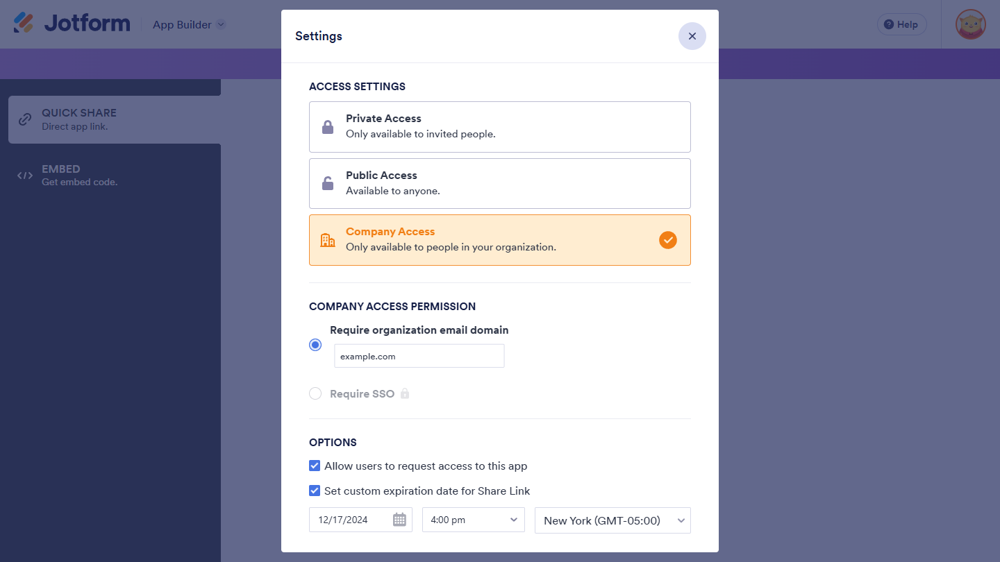Click the Quick Share link icon
The width and height of the screenshot is (1000, 562).
[25, 119]
